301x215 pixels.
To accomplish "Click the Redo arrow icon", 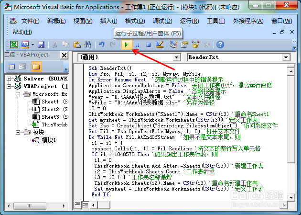I will click(112, 45).
